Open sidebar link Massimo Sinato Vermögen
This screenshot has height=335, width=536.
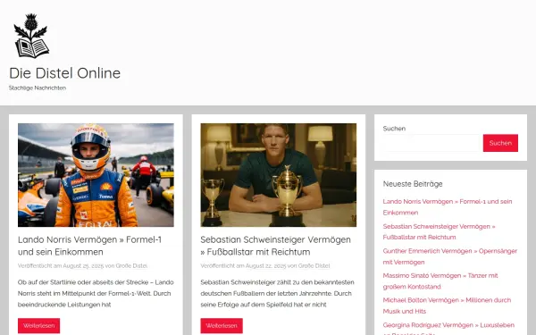click(x=440, y=281)
